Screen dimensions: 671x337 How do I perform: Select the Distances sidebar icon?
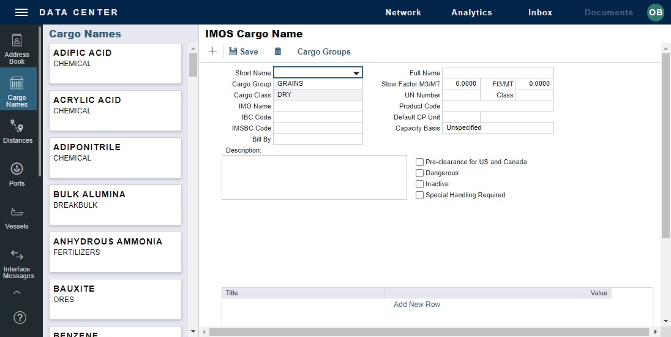17,132
